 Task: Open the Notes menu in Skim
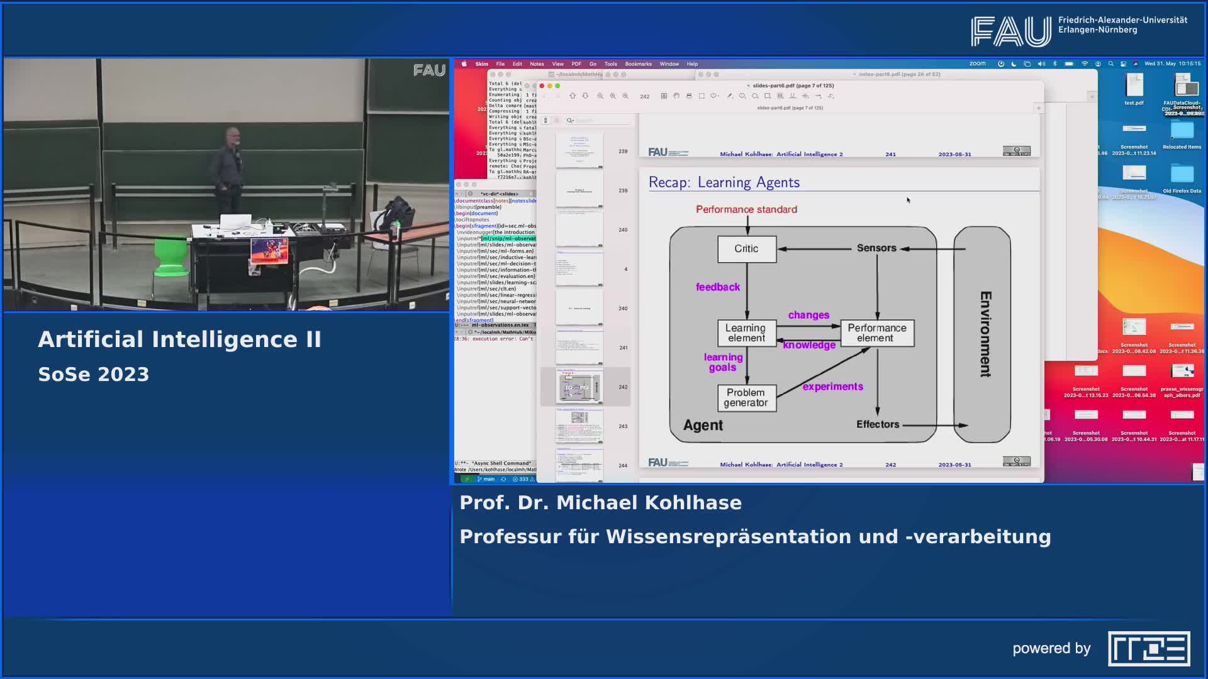[537, 63]
